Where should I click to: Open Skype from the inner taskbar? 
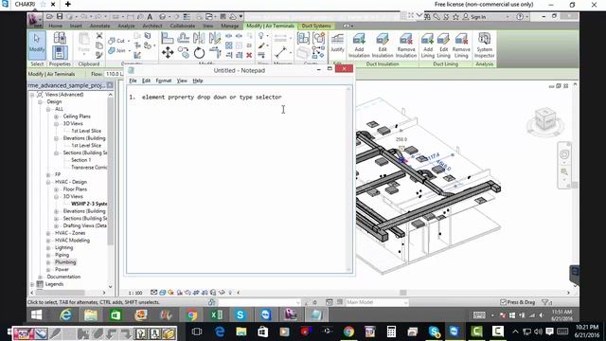click(x=240, y=314)
